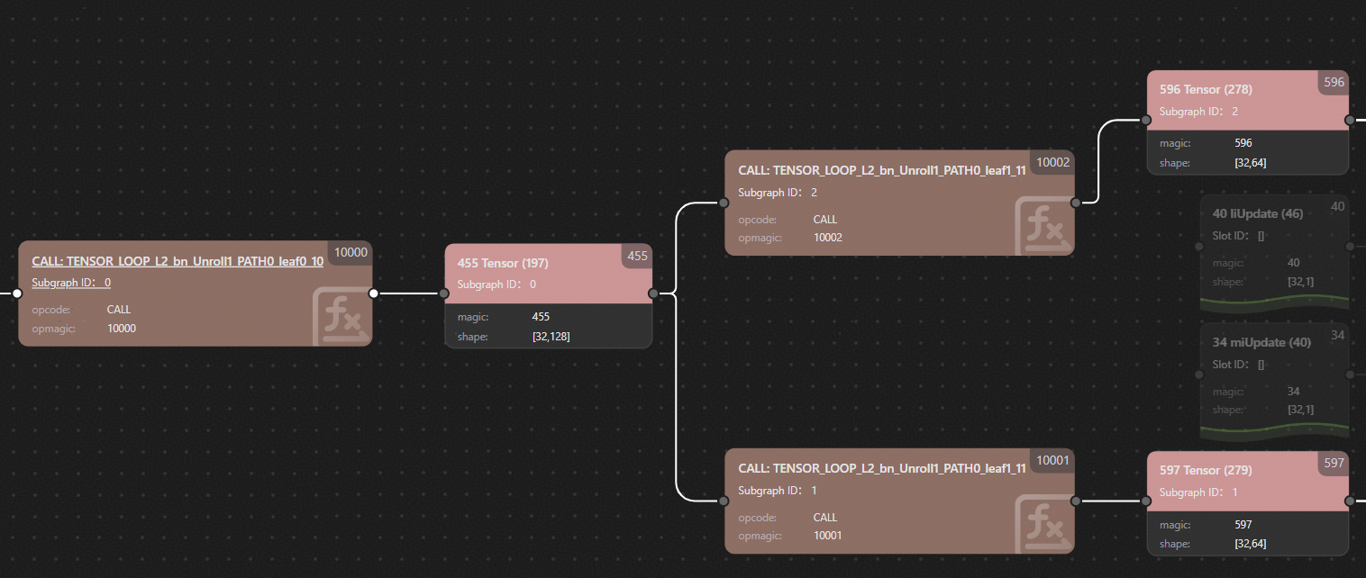Click the input port of 596 Tensor node
Screen dimensions: 1366x578
(1146, 120)
